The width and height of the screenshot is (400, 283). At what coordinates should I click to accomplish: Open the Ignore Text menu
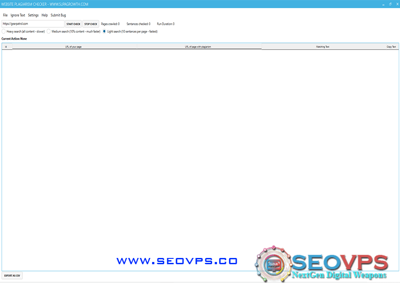pos(17,15)
